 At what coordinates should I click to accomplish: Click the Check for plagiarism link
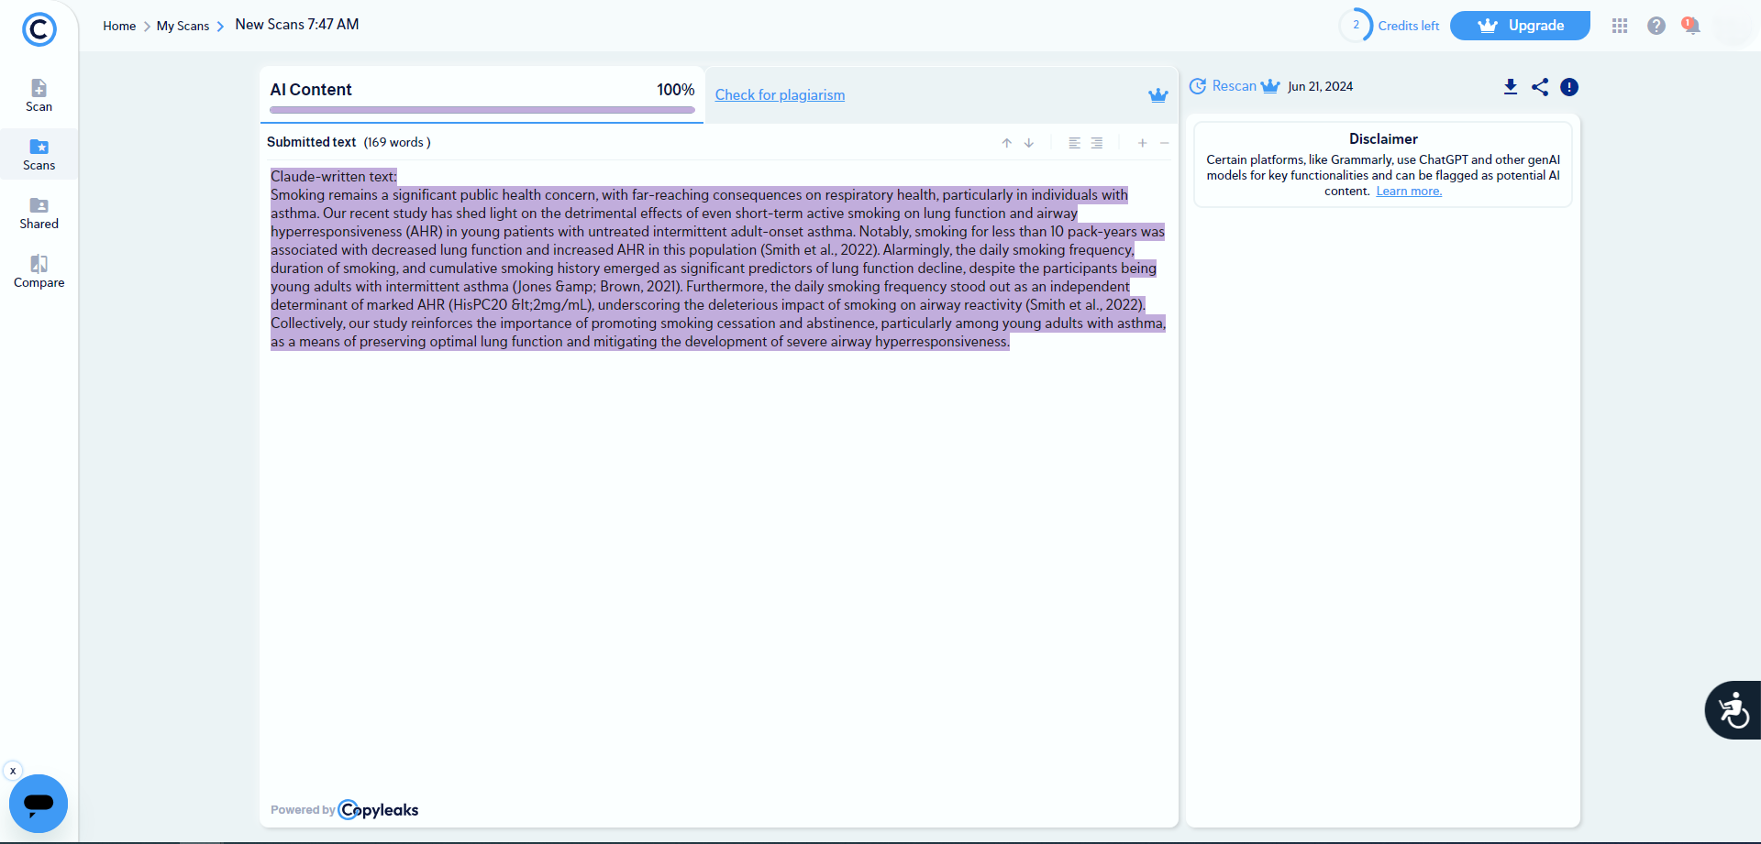pos(780,95)
